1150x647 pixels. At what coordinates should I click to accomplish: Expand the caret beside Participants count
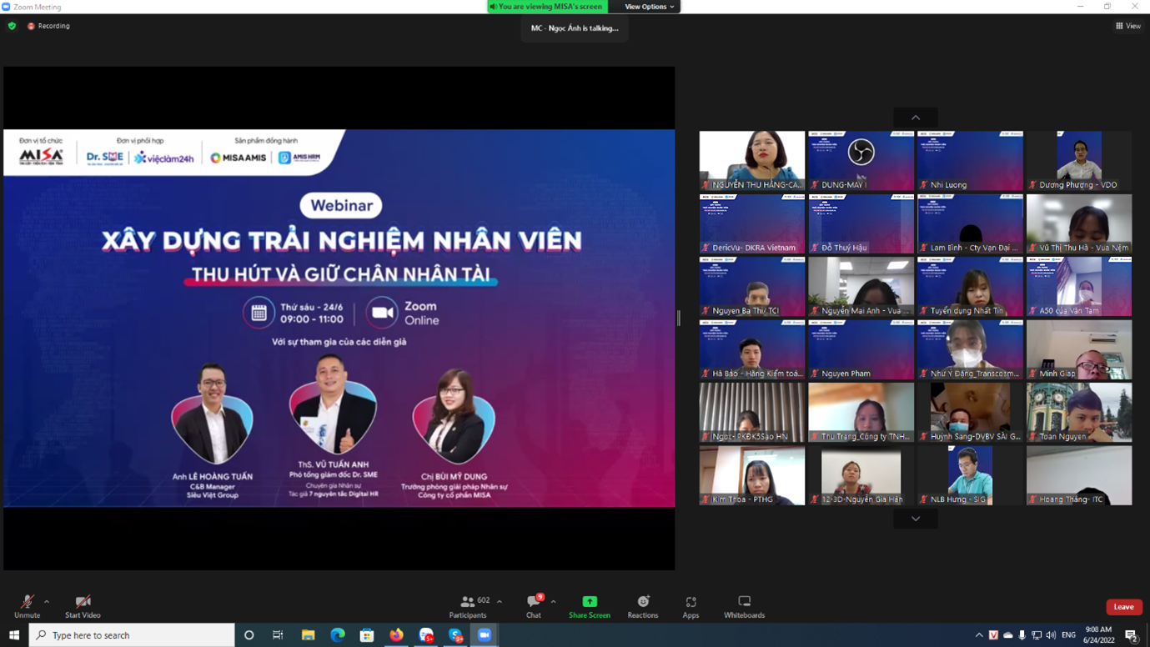tap(500, 601)
